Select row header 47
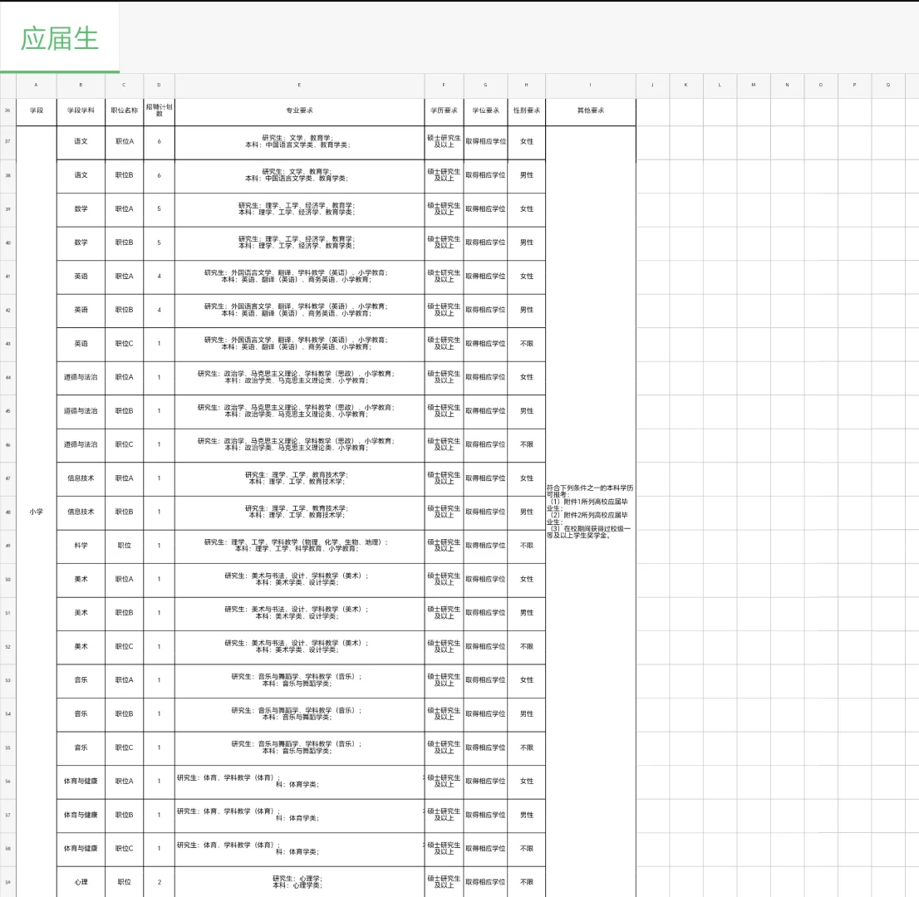The width and height of the screenshot is (919, 897). point(7,478)
